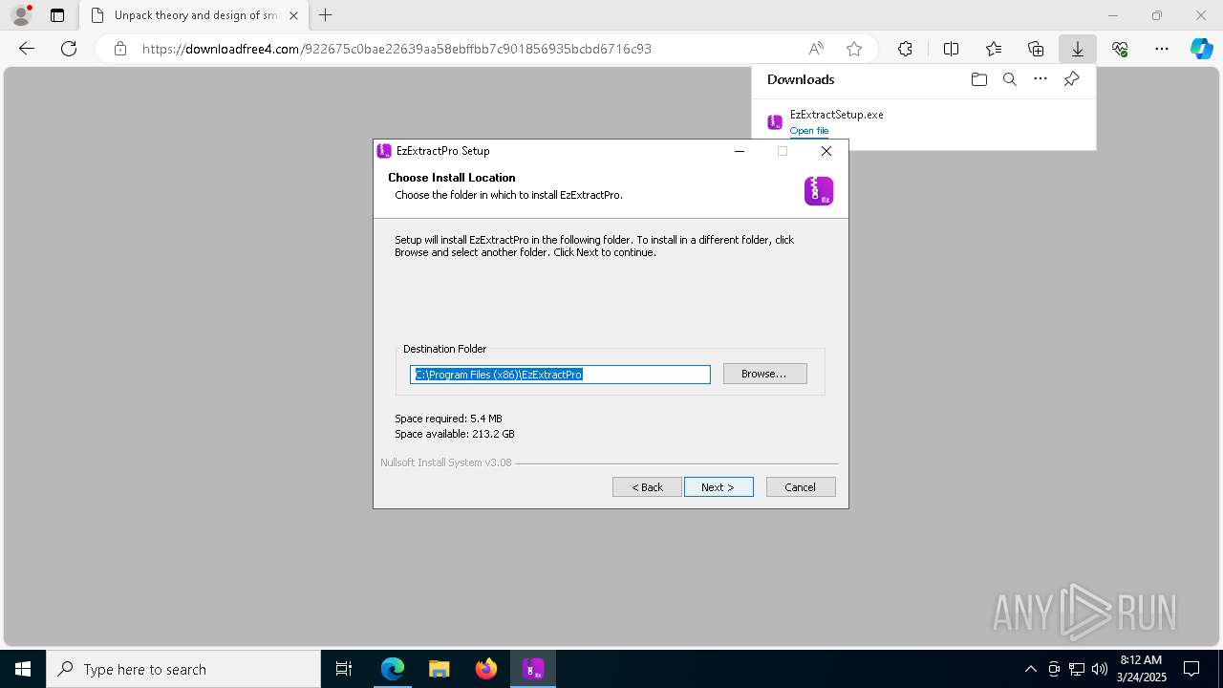Open more options in Downloads panel
The width and height of the screenshot is (1223, 688).
pos(1041,79)
